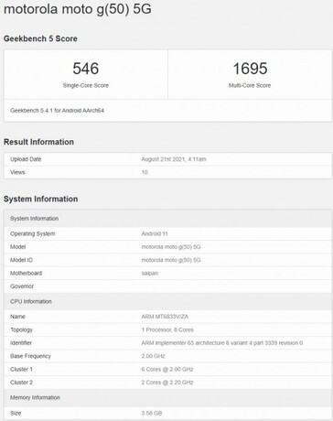Select the value '1 Processor, 8 Cores'
The width and height of the screenshot is (333, 421).
167,329
